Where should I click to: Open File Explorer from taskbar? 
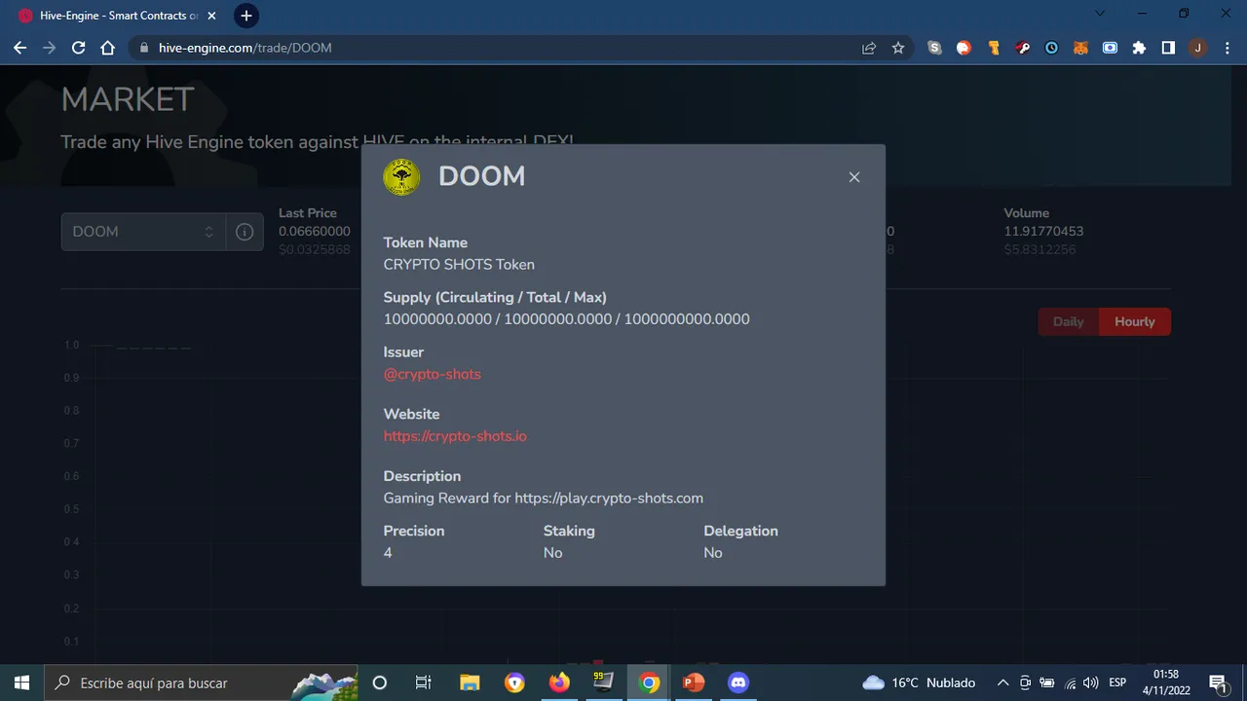tap(470, 683)
